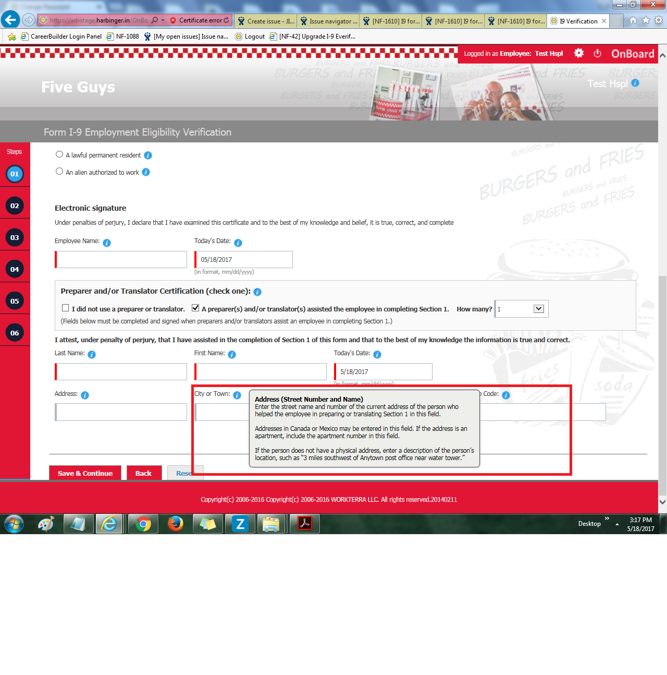This screenshot has height=675, width=667.
Task: Click the red Back button
Action: pos(144,473)
